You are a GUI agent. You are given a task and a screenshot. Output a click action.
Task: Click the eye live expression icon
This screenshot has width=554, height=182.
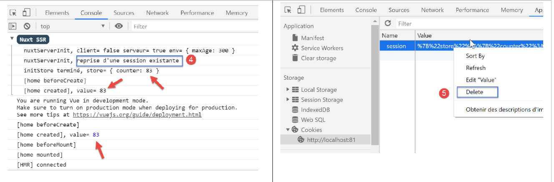tap(119, 26)
